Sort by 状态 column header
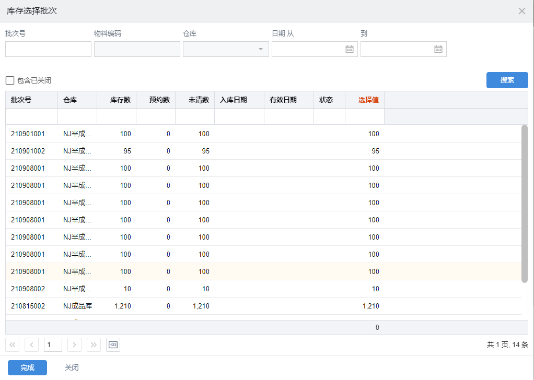 point(329,100)
